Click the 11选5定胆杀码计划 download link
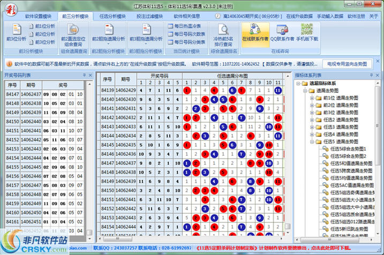This screenshot has width=384, height=255. point(274,248)
